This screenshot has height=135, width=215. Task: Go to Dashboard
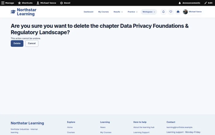click(x=88, y=12)
